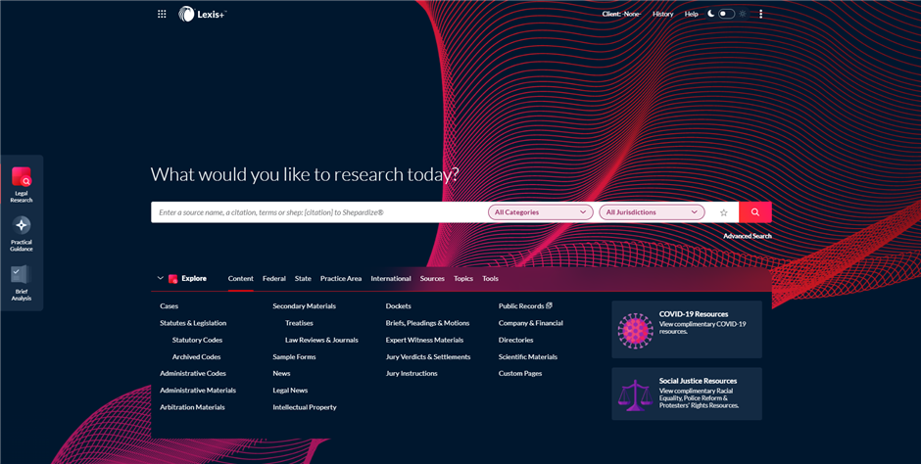
Task: Open Intellectual Property
Action: click(305, 407)
